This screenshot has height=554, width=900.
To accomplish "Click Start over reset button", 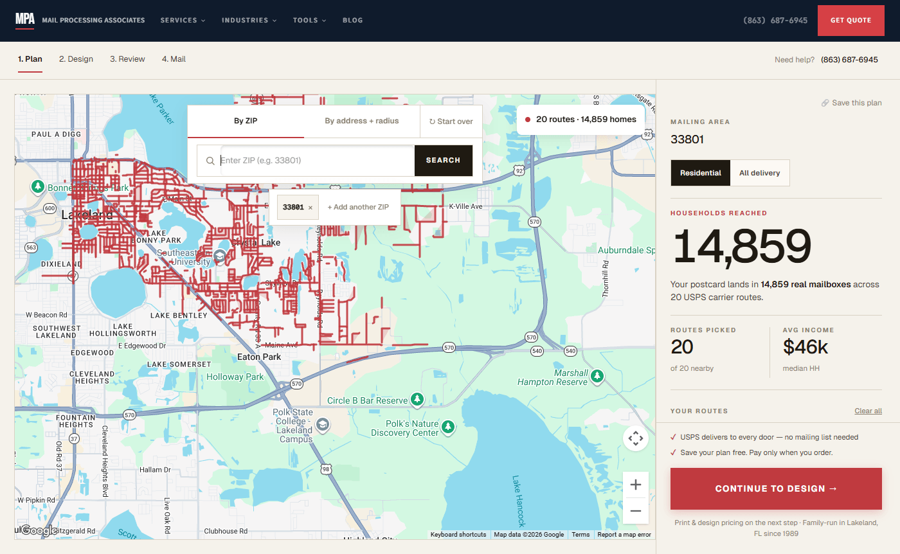I will coord(451,121).
